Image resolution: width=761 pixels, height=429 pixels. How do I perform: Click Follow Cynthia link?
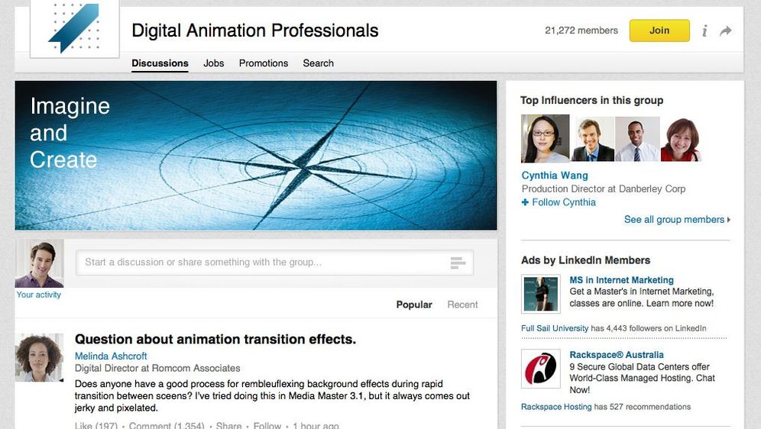(x=563, y=202)
